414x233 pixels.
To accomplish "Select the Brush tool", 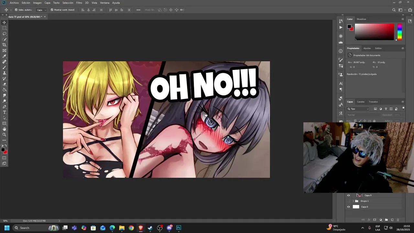I will click(5, 67).
